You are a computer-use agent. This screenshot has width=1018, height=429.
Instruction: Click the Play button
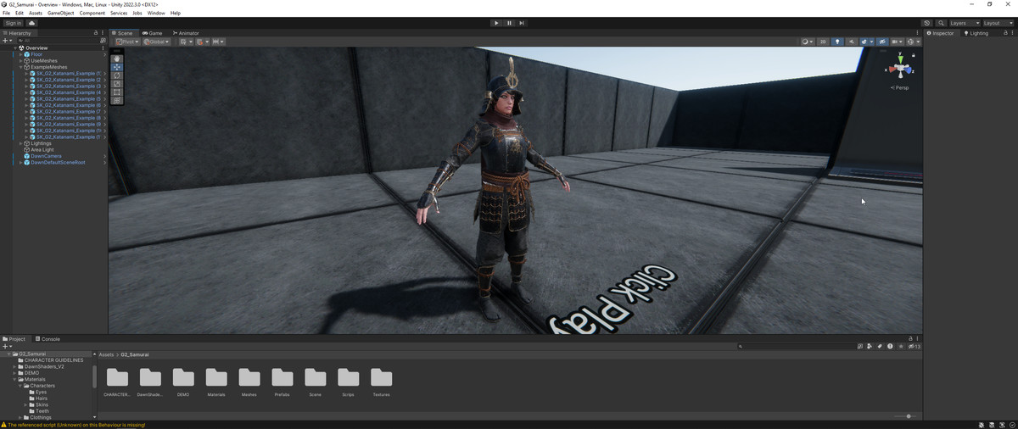click(496, 23)
